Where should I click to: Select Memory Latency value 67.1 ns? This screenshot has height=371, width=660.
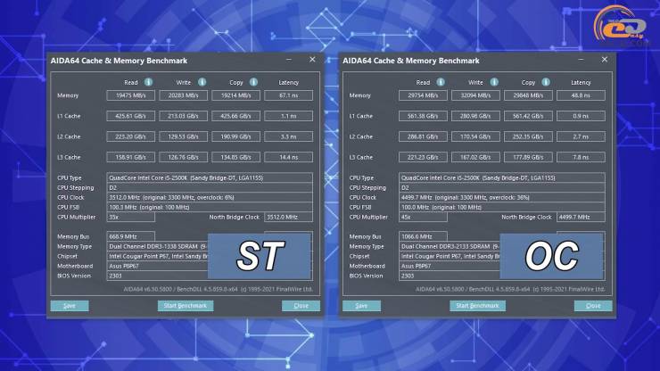coord(288,95)
